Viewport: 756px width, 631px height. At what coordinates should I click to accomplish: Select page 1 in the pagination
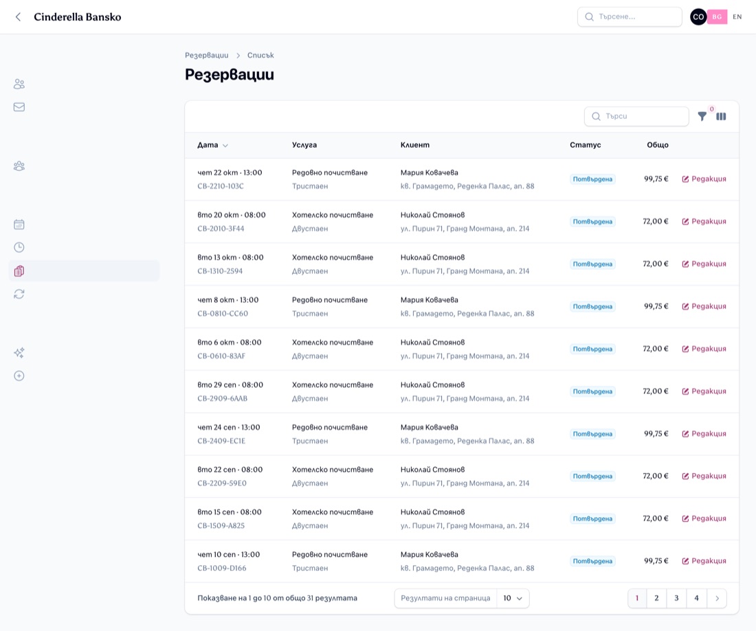point(637,598)
